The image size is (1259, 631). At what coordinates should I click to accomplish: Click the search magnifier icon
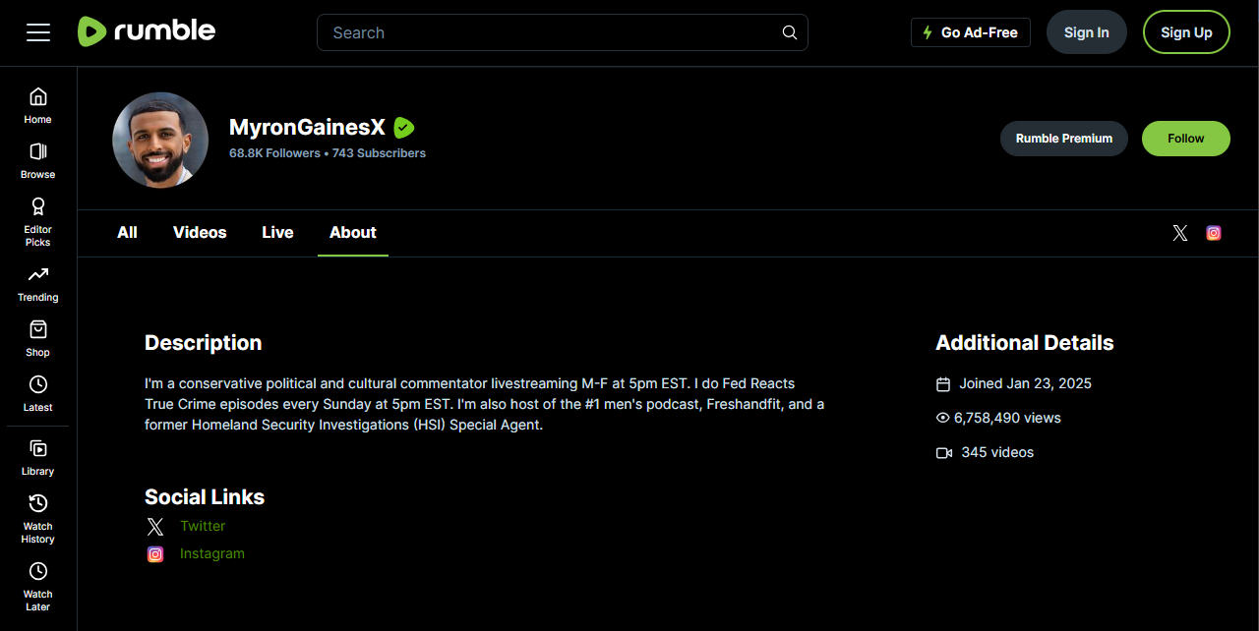pyautogui.click(x=789, y=32)
